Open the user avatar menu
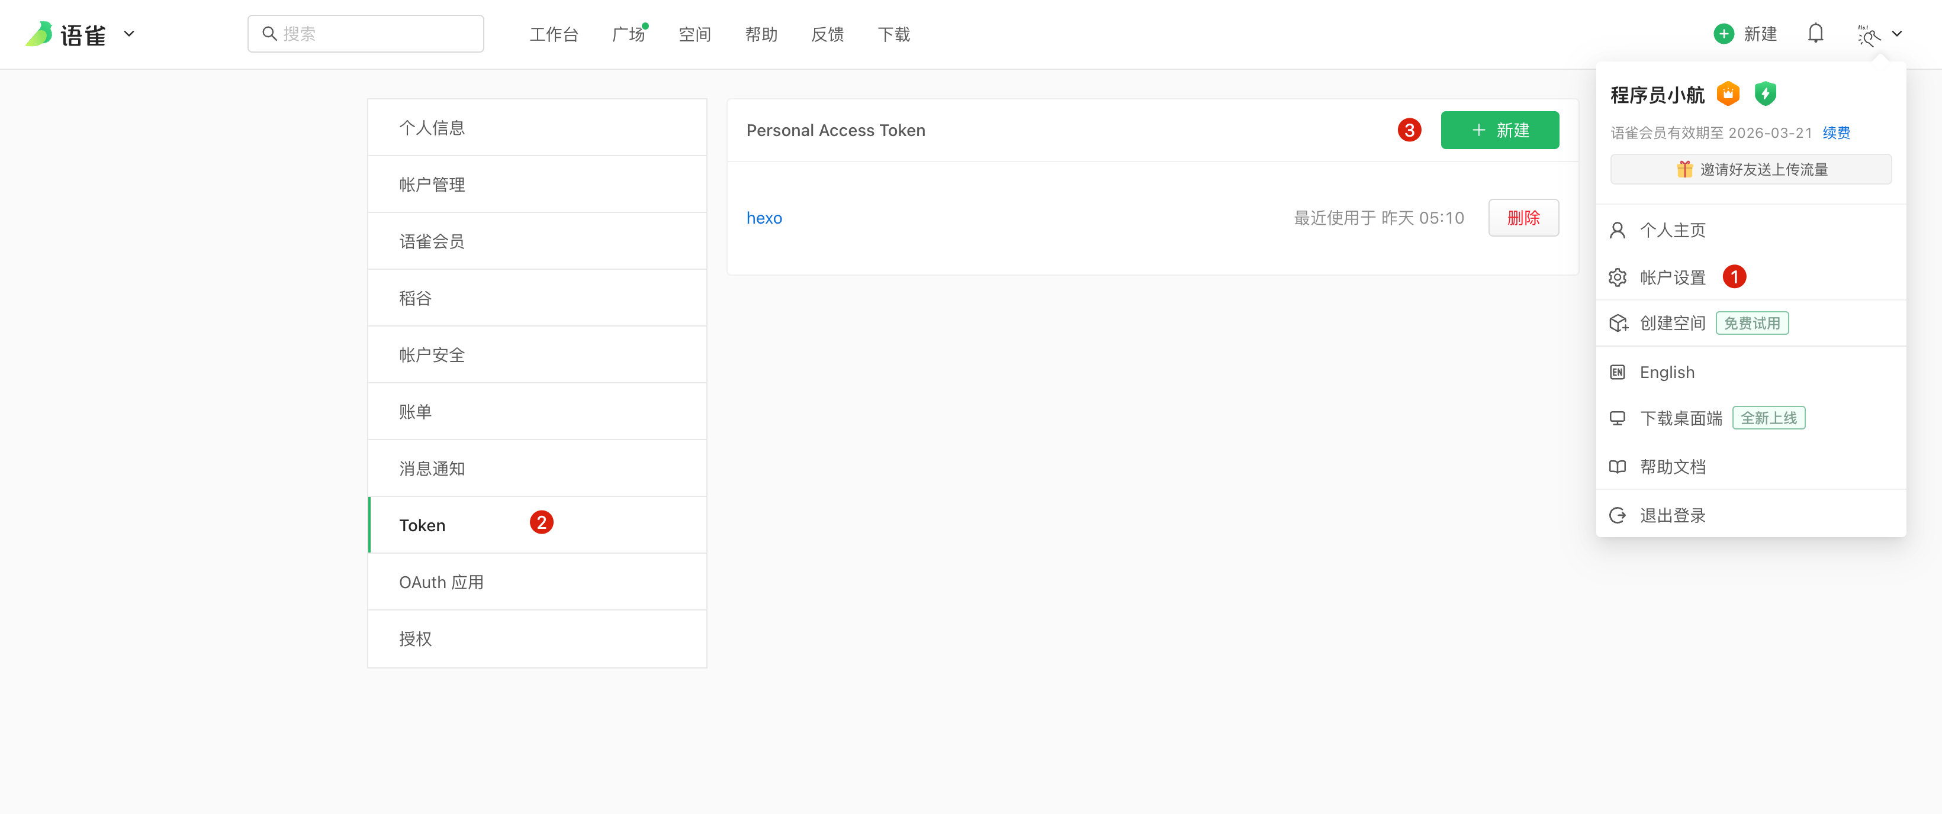 pyautogui.click(x=1869, y=35)
